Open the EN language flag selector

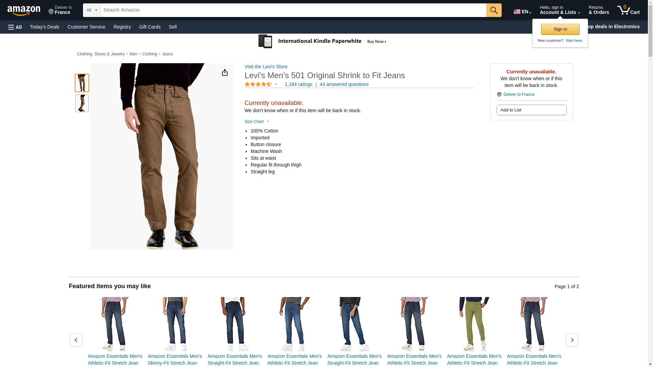click(x=522, y=12)
